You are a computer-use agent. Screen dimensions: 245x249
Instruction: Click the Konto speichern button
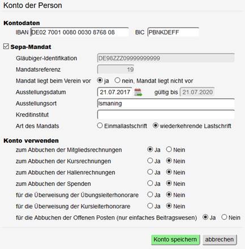pos(175,239)
